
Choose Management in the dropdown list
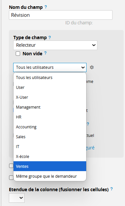click(50, 107)
